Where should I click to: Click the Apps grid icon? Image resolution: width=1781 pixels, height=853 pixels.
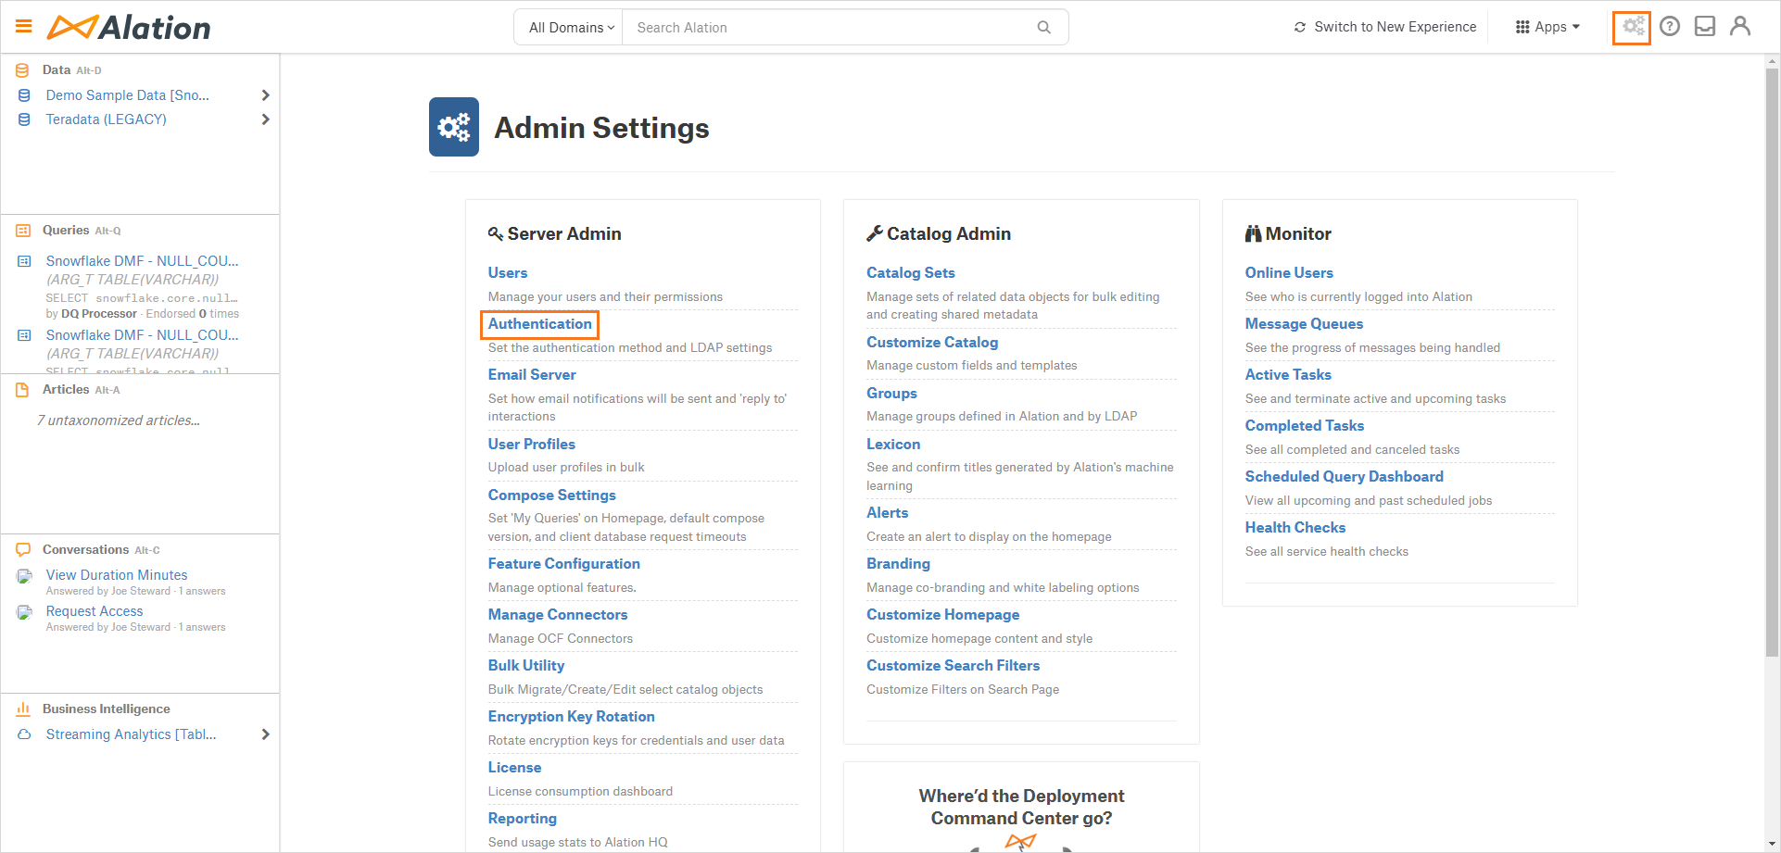tap(1522, 28)
